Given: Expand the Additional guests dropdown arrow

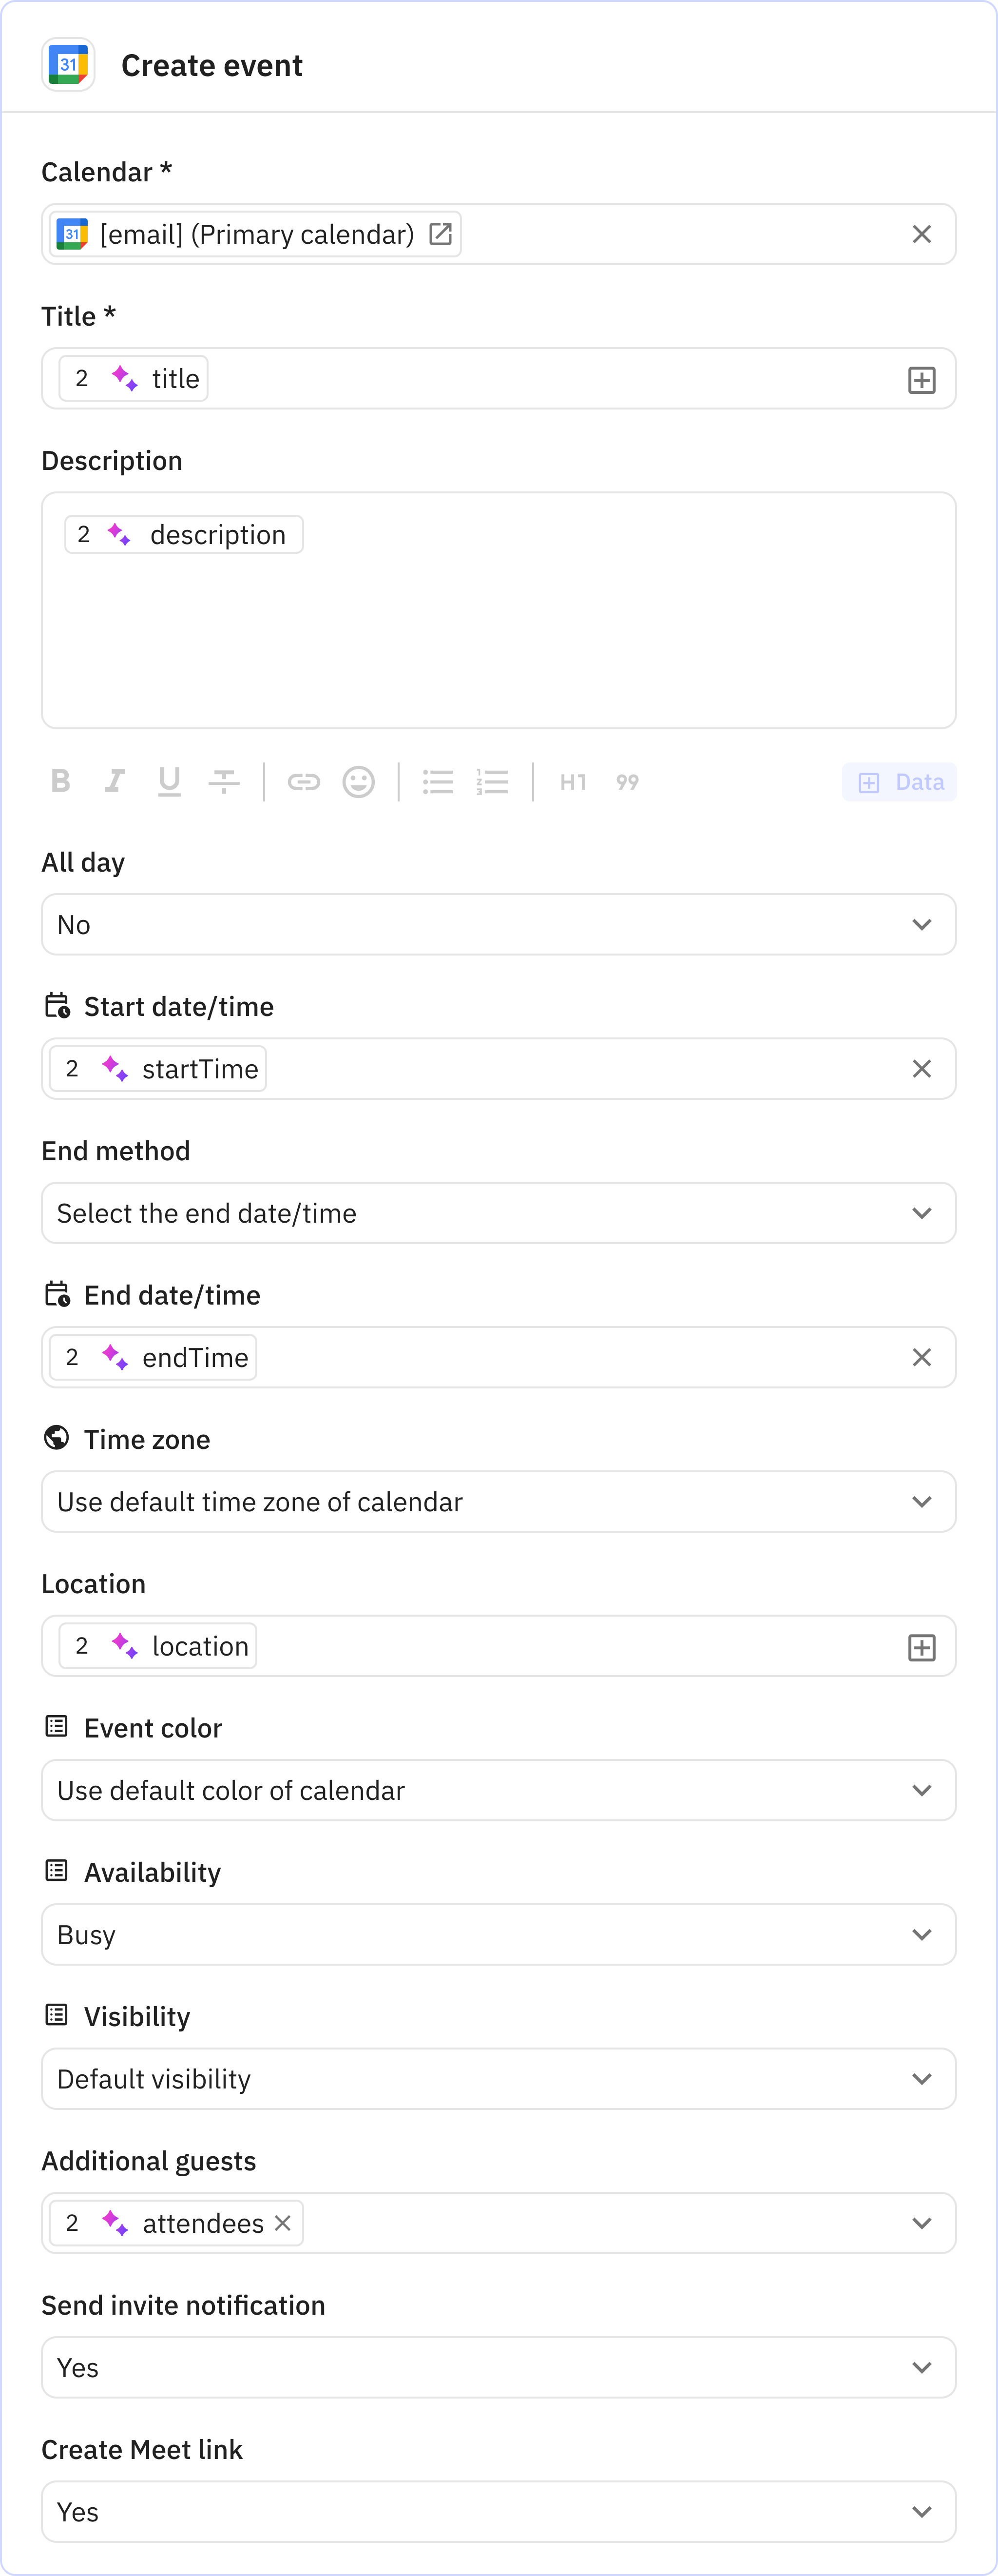Looking at the screenshot, I should pyautogui.click(x=921, y=2223).
